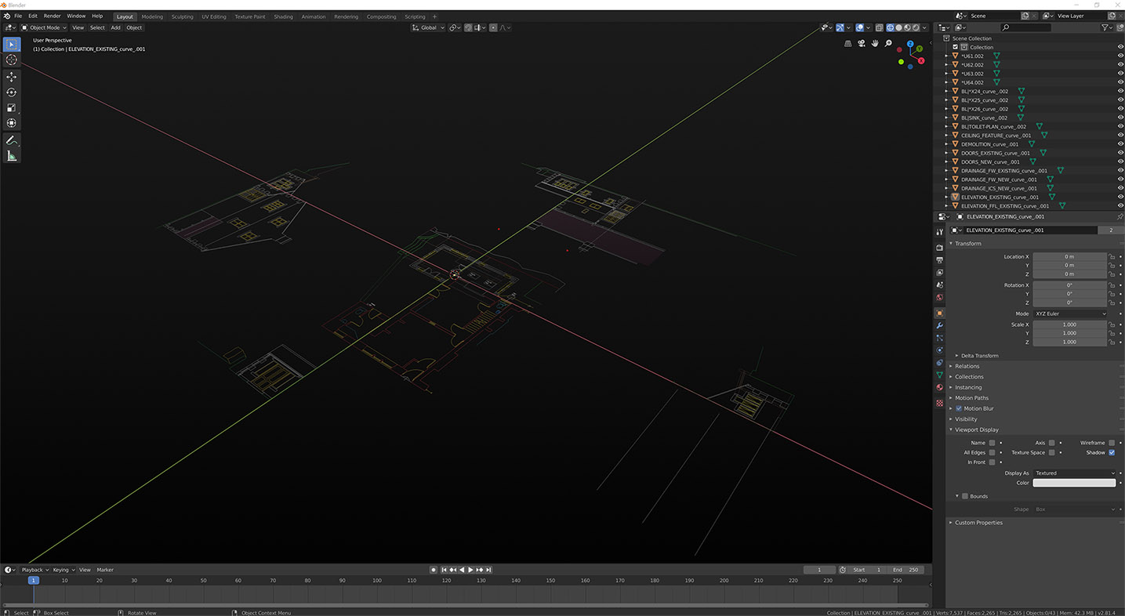Open the Modifier properties wrench tab
This screenshot has width=1125, height=616.
tap(939, 325)
